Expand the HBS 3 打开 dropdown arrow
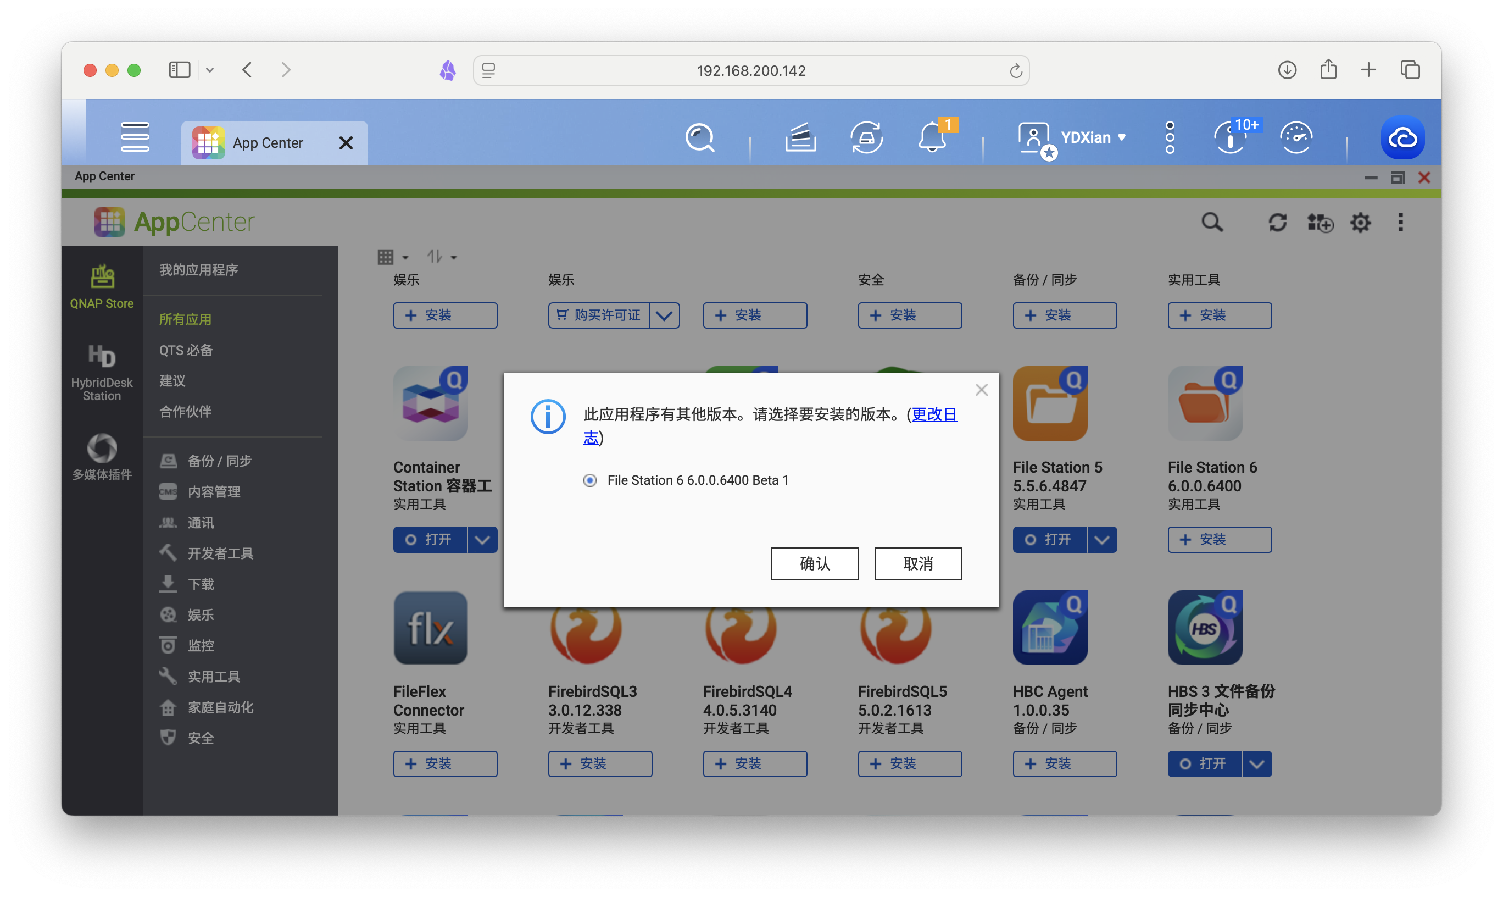This screenshot has height=897, width=1503. click(1257, 764)
